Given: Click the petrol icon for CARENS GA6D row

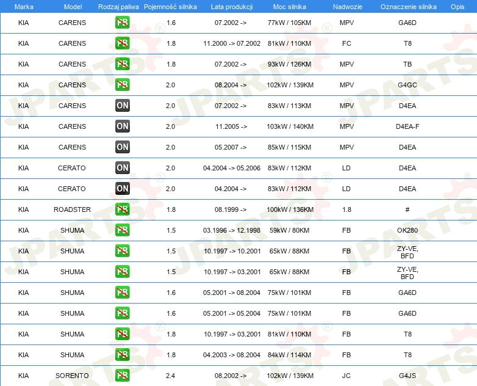Looking at the screenshot, I should coord(122,23).
